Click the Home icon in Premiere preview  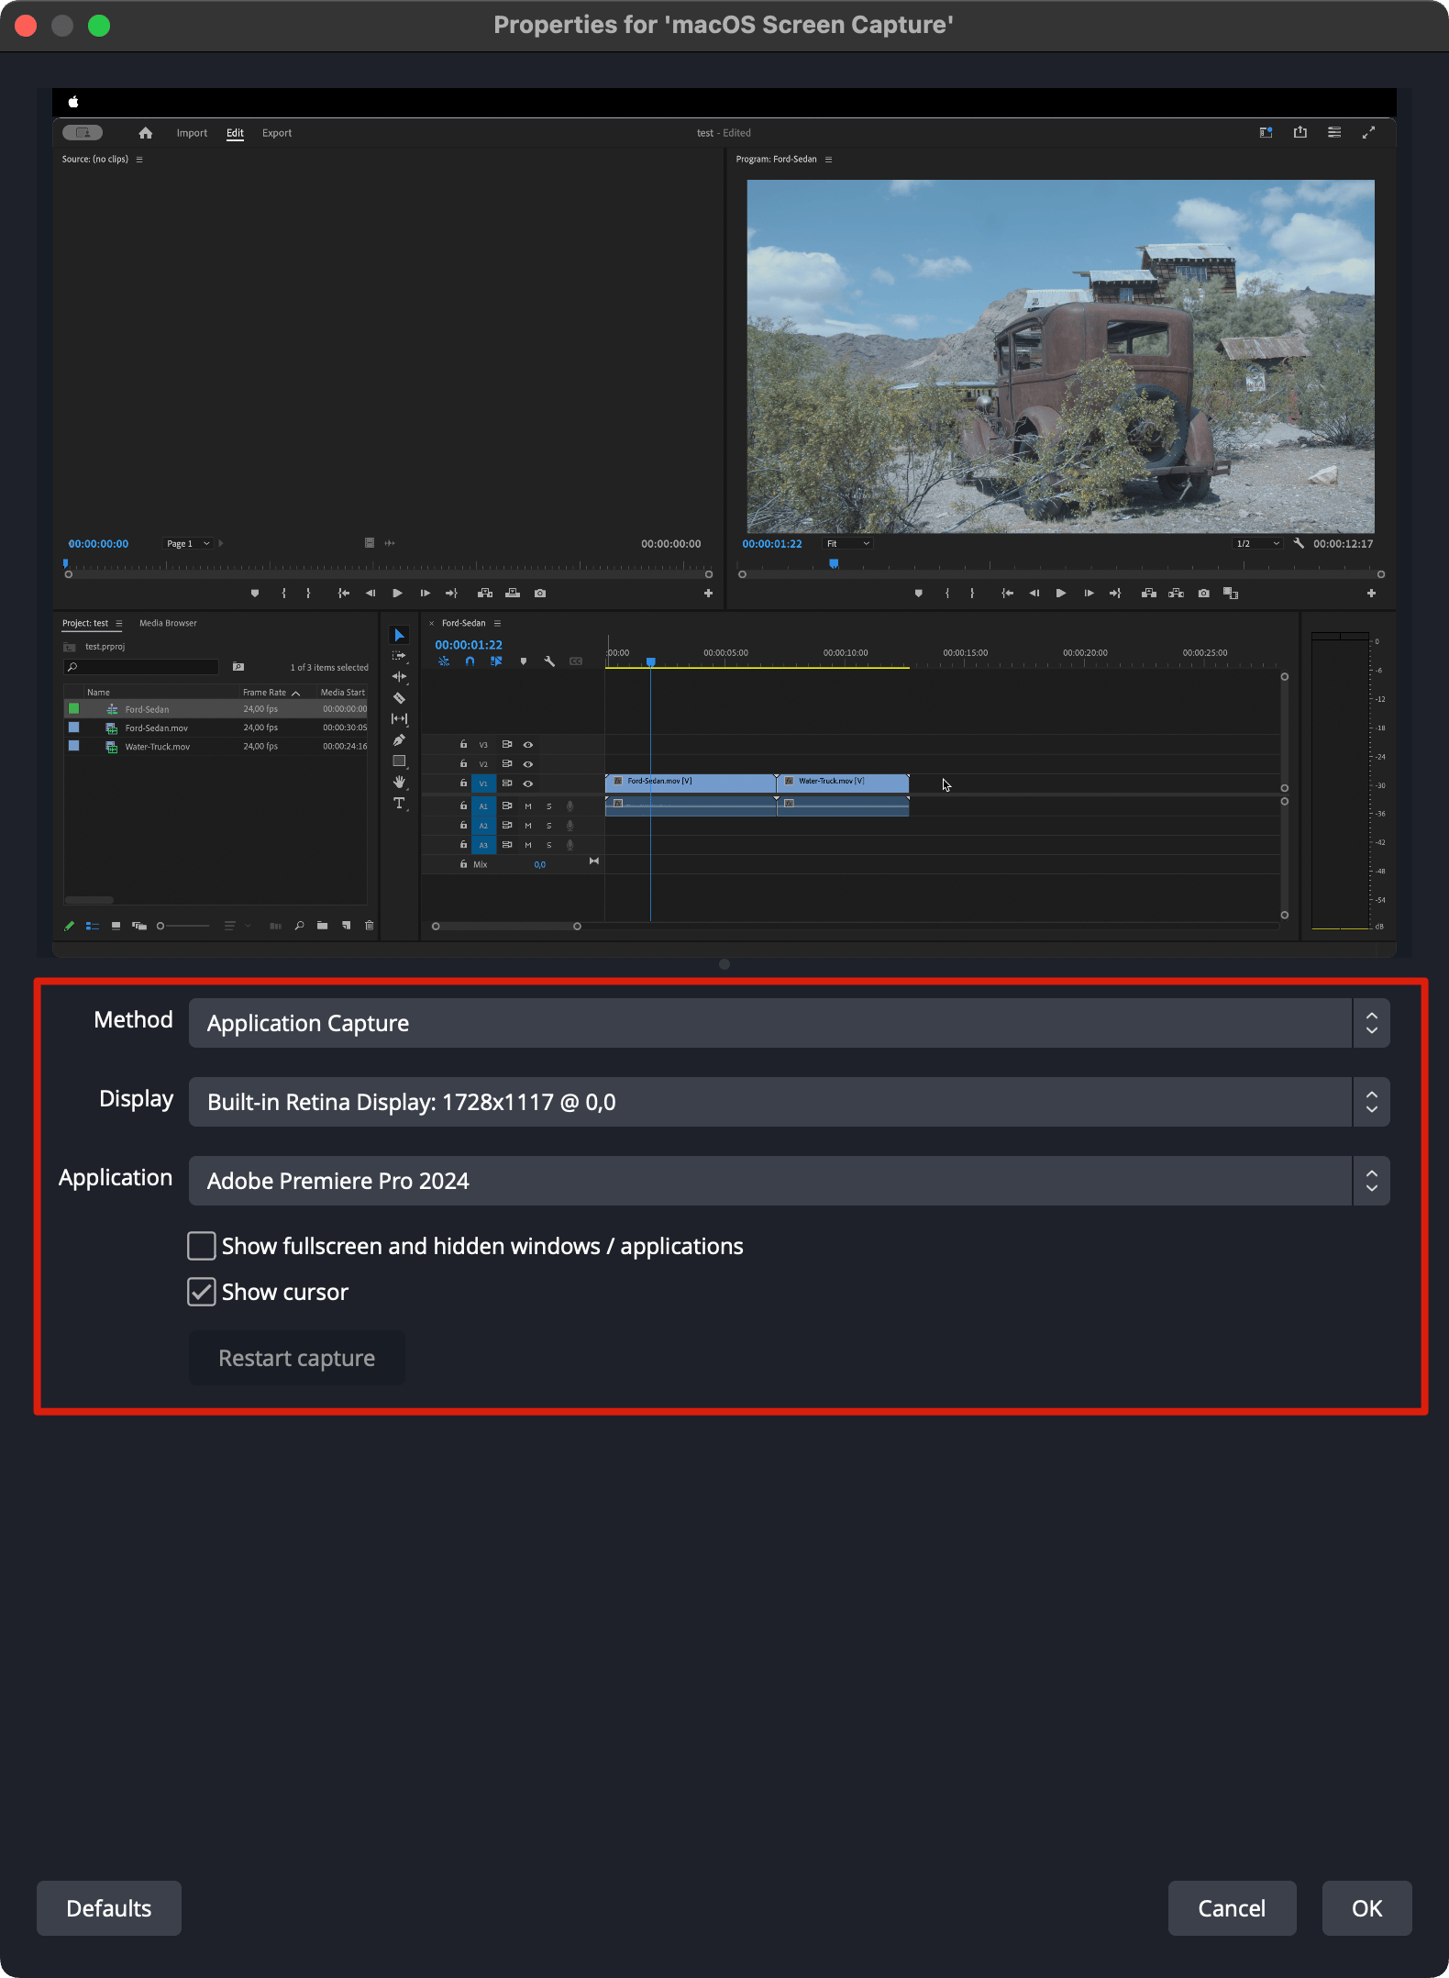145,133
